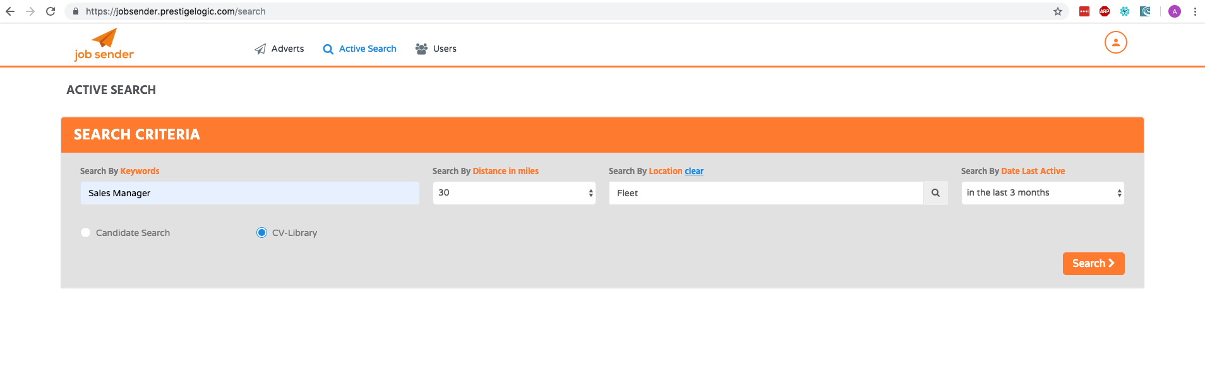
Task: Open Chrome three-dot menu
Action: tap(1195, 11)
